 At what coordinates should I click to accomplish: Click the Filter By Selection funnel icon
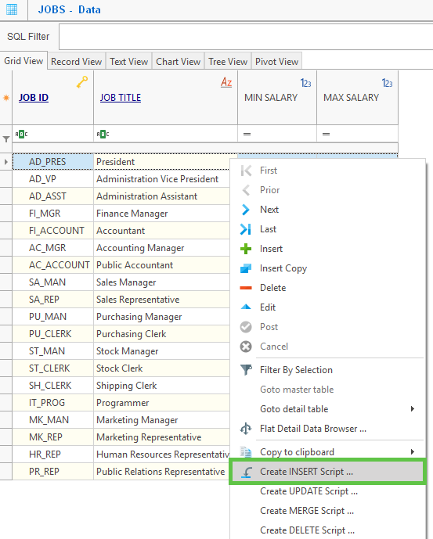pyautogui.click(x=246, y=370)
